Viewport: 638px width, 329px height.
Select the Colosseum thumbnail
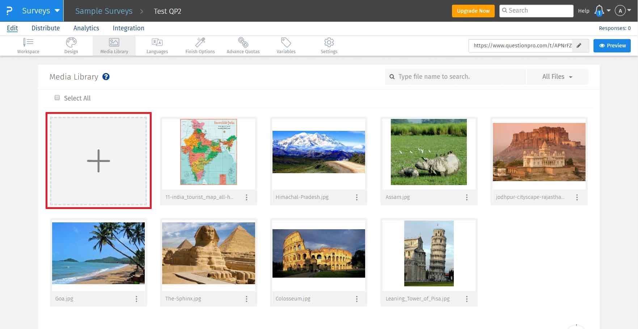pyautogui.click(x=318, y=253)
